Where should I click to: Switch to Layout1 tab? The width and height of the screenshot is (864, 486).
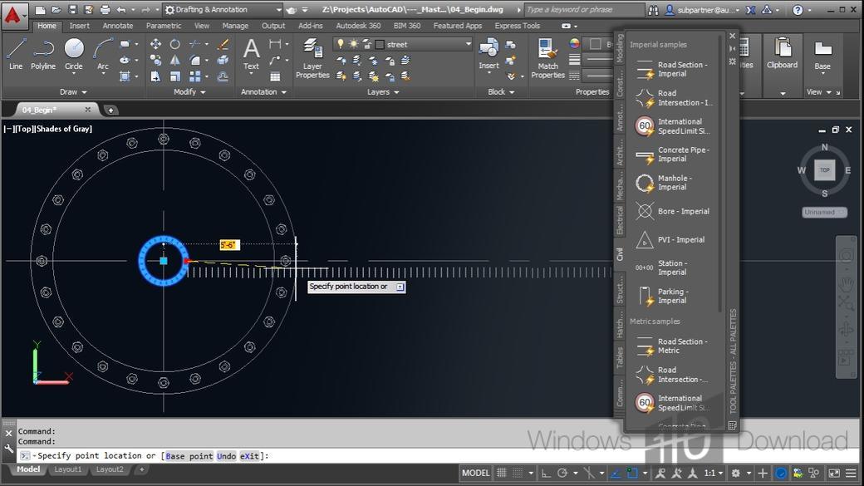click(x=68, y=469)
